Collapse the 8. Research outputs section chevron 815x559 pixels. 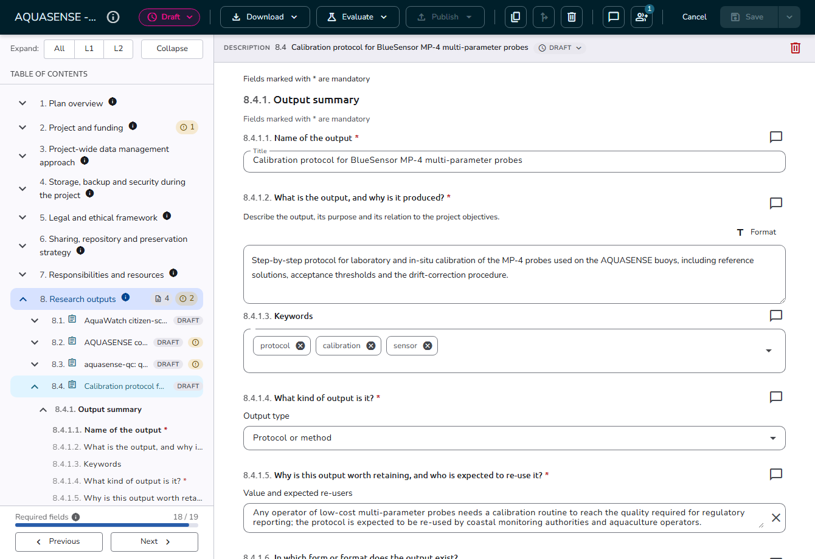click(23, 299)
